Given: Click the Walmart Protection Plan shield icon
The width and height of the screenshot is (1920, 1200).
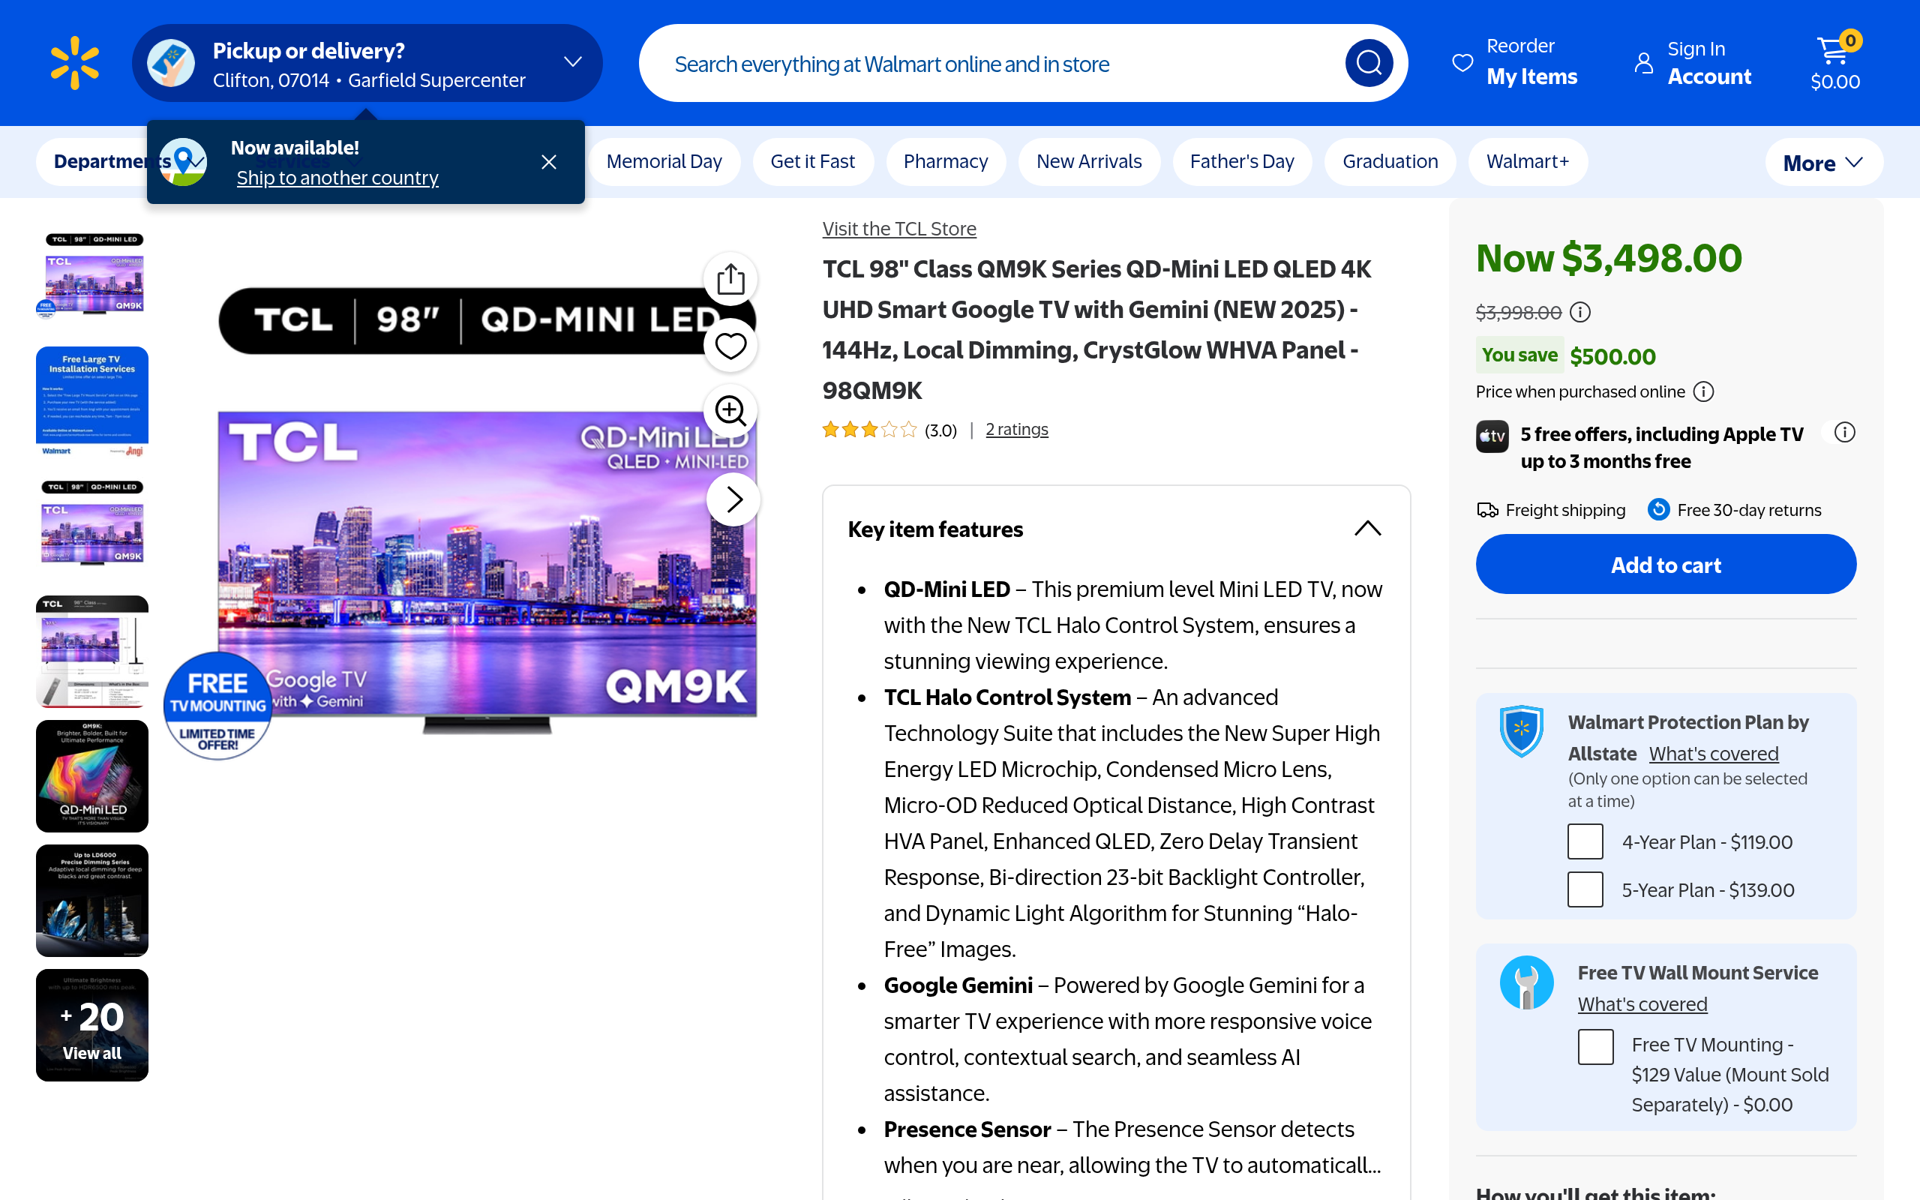Looking at the screenshot, I should 1521,731.
